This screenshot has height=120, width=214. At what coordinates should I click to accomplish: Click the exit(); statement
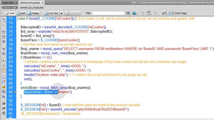[28, 79]
